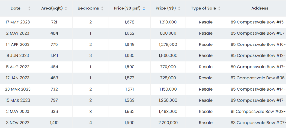Toggle Bedrooms column sort icon
Screen dimensions: 286x128
pyautogui.click(x=102, y=9)
